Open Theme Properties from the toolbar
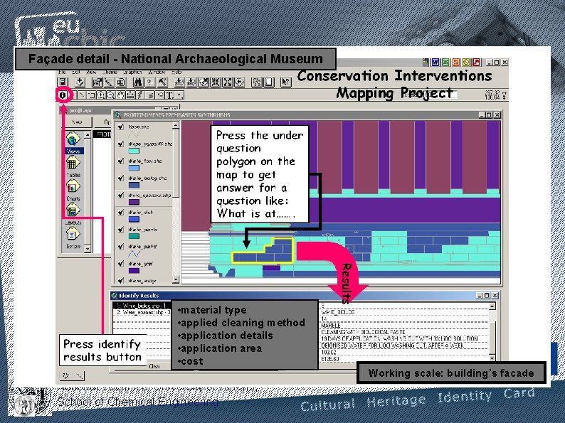565x423 pixels. 97,82
